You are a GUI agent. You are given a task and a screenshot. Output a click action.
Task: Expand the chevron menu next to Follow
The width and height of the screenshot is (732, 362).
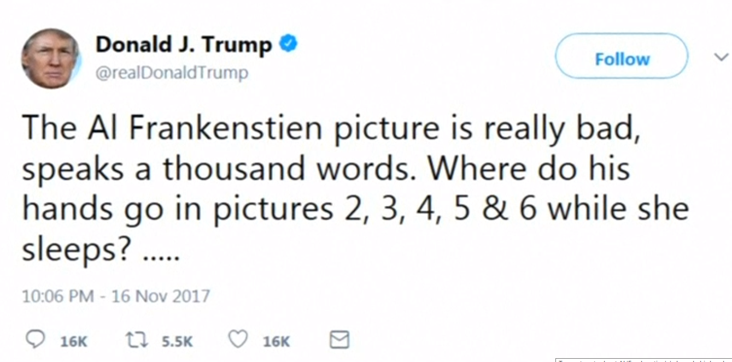click(722, 57)
